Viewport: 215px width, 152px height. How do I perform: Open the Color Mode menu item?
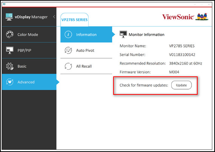click(29, 35)
